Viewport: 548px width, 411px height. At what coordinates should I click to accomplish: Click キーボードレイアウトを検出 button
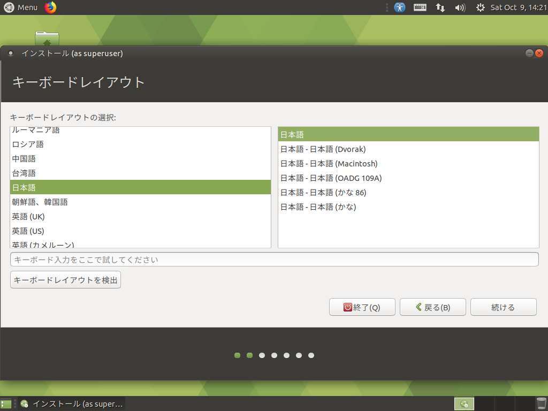click(x=65, y=280)
